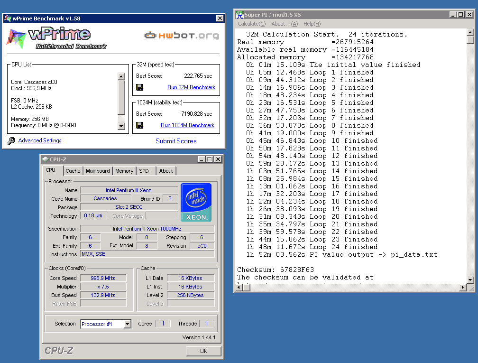The height and width of the screenshot is (363, 478).
Task: Click the Version 1.44.1 text in CPU-Z
Action: (199, 337)
